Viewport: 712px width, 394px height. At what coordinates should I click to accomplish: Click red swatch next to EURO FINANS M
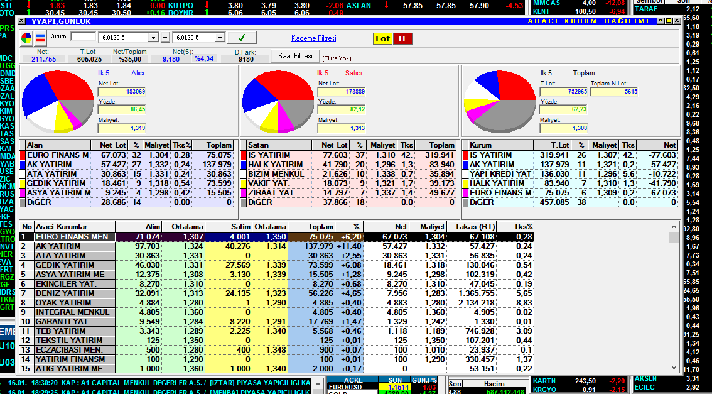coord(23,155)
